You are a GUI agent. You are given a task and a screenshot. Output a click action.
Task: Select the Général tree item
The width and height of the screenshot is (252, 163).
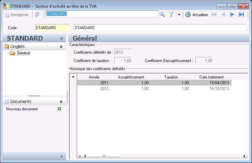point(23,53)
